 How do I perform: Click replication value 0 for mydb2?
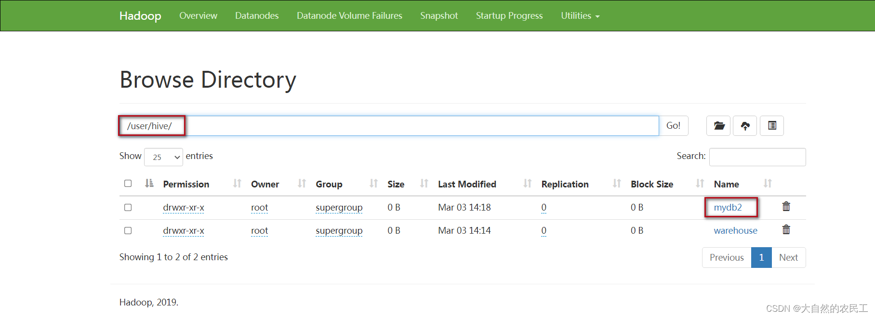click(x=544, y=208)
